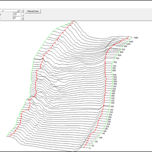Select the profile label 500
Image resolution: width=152 pixels, height=152 pixels.
113,91
